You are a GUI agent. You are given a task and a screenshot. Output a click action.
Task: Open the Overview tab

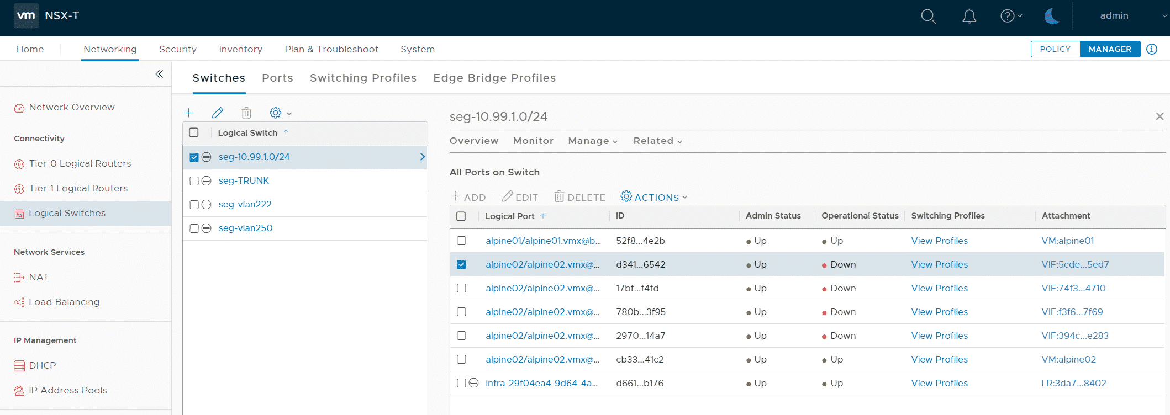[x=474, y=141]
